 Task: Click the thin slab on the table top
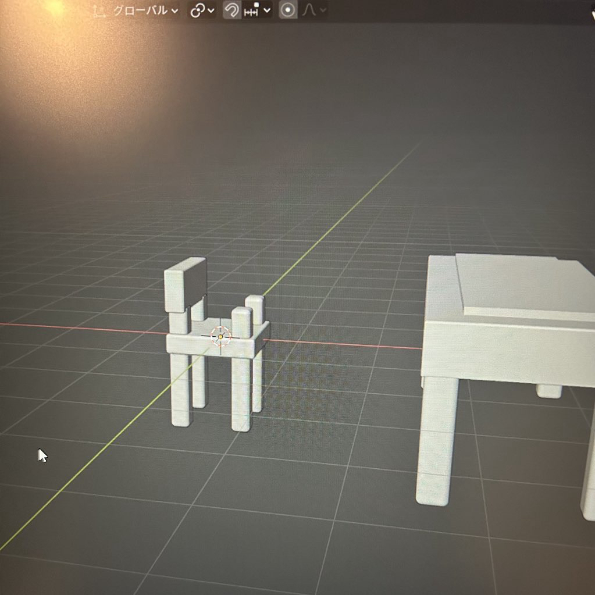pyautogui.click(x=523, y=285)
